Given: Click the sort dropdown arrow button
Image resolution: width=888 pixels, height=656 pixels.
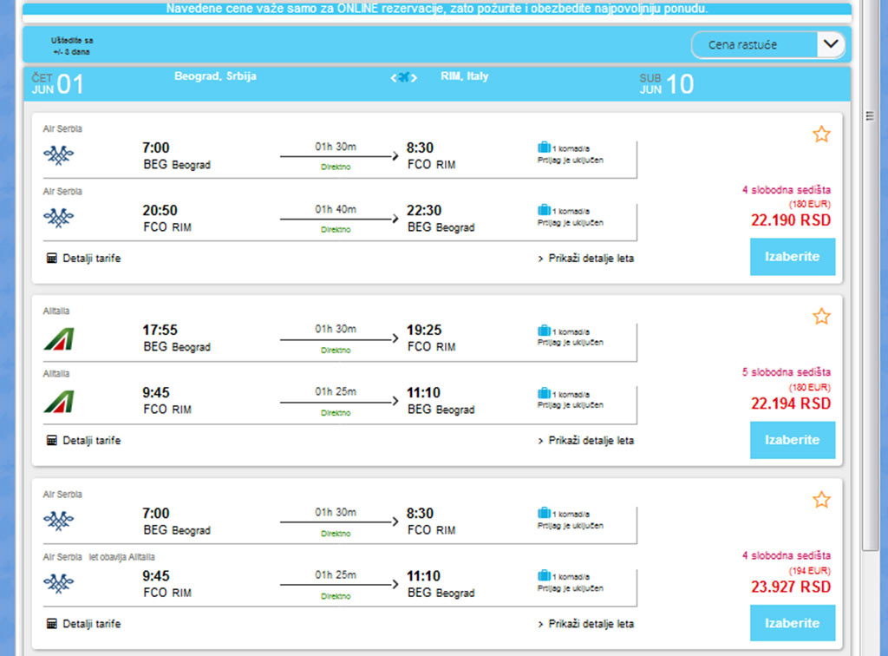Looking at the screenshot, I should pyautogui.click(x=830, y=45).
